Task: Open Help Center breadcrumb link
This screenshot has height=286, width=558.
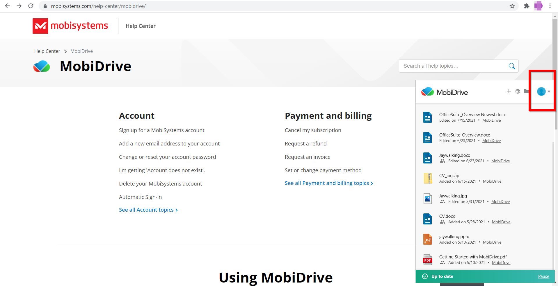Action: click(47, 51)
